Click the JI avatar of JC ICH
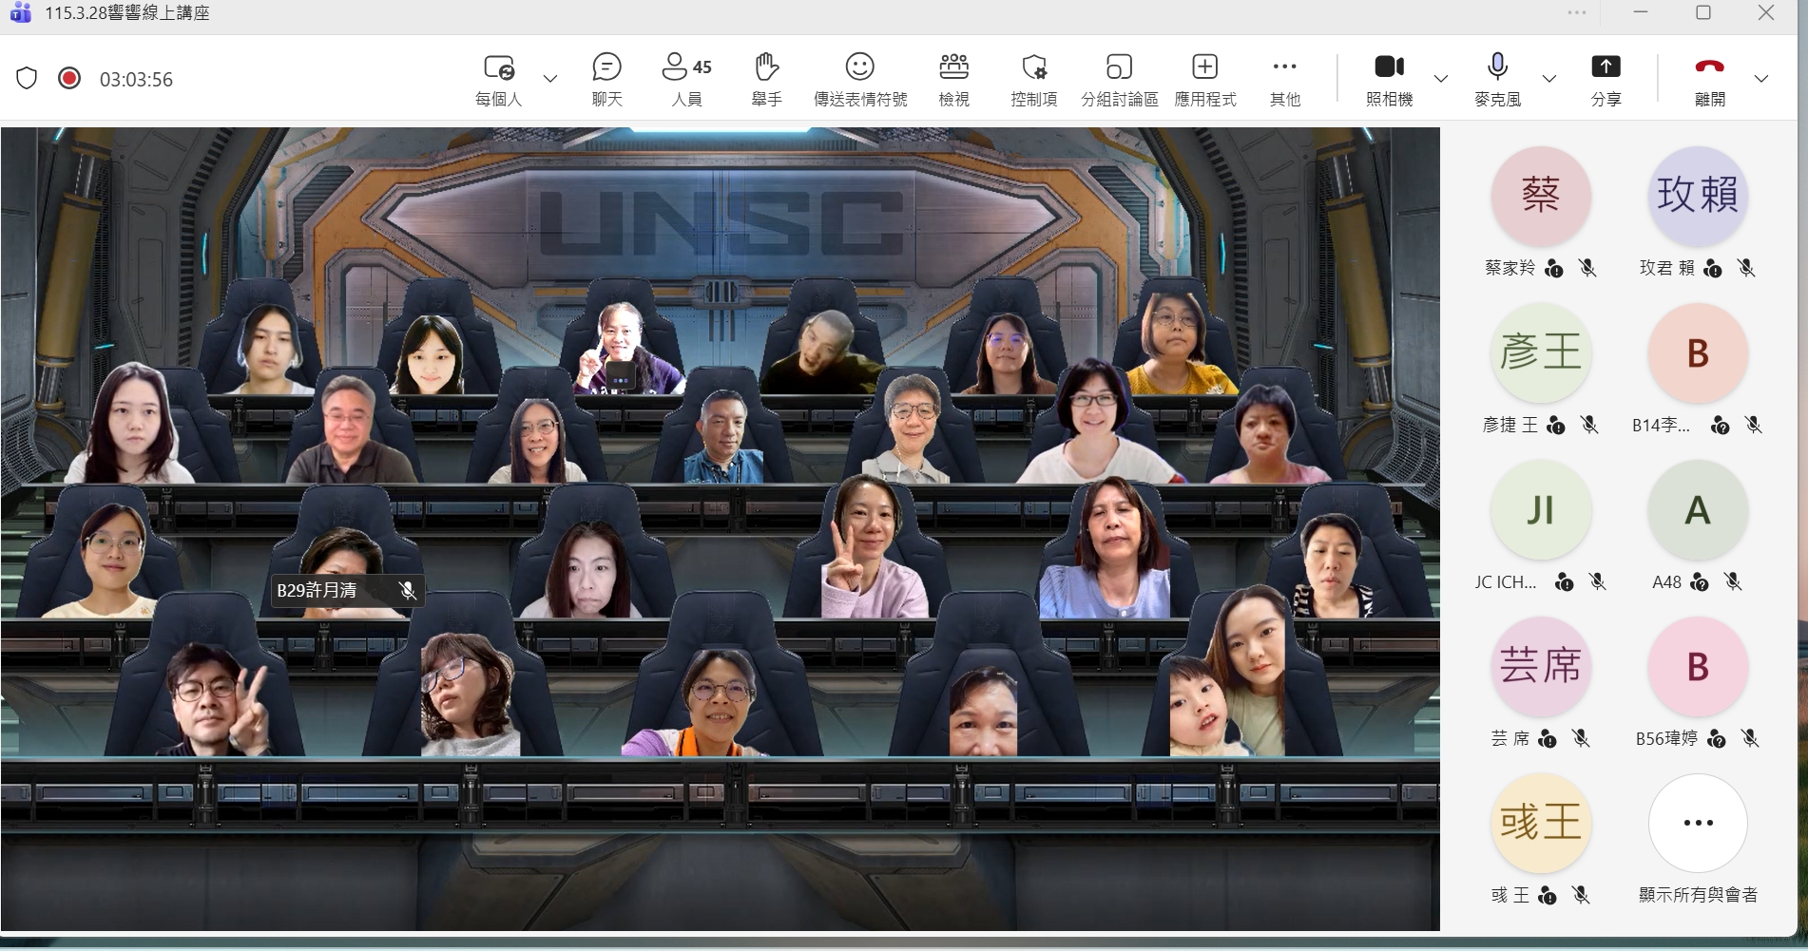The height and width of the screenshot is (951, 1808). (1541, 509)
